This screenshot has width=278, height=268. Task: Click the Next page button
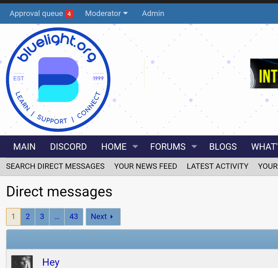click(x=103, y=217)
